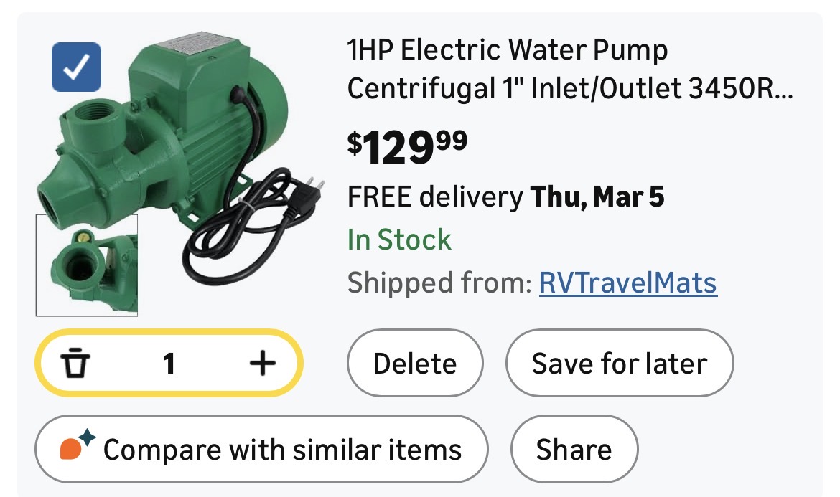
Task: Click the Share button
Action: (x=574, y=450)
